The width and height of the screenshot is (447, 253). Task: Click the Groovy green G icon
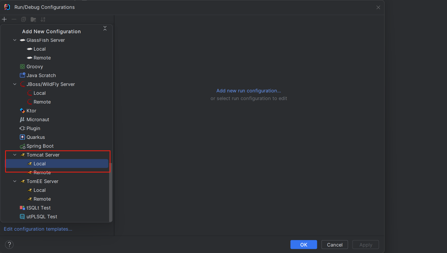[22, 66]
